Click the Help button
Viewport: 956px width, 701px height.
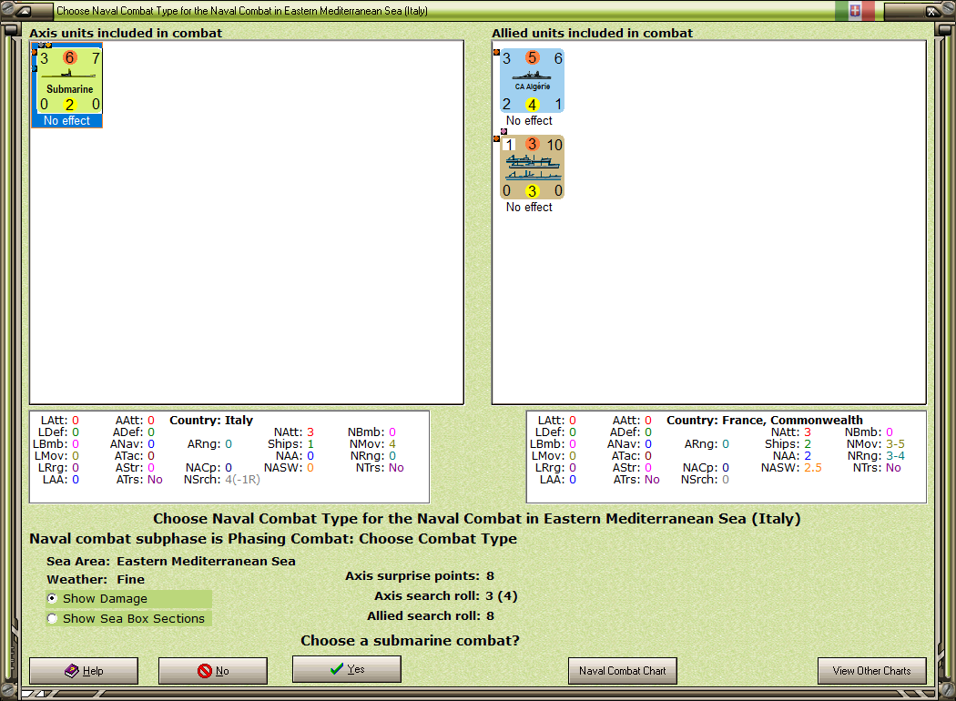84,671
